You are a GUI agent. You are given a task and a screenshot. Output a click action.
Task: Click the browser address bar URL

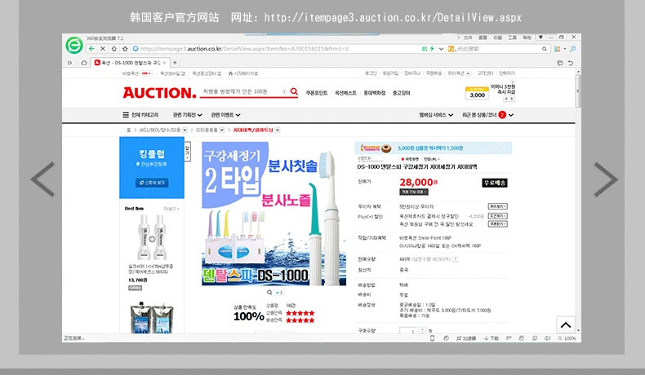tap(244, 48)
